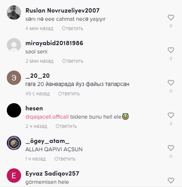Screen dimensions: 182x187
Task: Tap heart on _20_20's comment
Action: point(171,83)
